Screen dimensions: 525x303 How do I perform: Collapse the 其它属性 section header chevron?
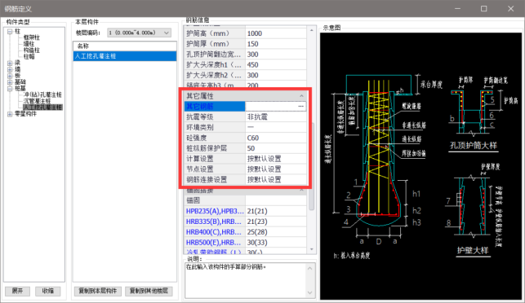[x=301, y=96]
